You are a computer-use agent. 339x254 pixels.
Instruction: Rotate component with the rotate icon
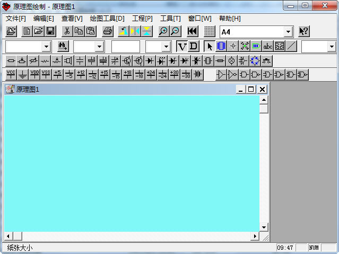[124, 31]
